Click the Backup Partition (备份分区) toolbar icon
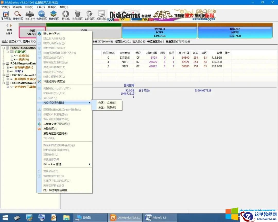Screen dimensions: 278x222 coord(89,15)
